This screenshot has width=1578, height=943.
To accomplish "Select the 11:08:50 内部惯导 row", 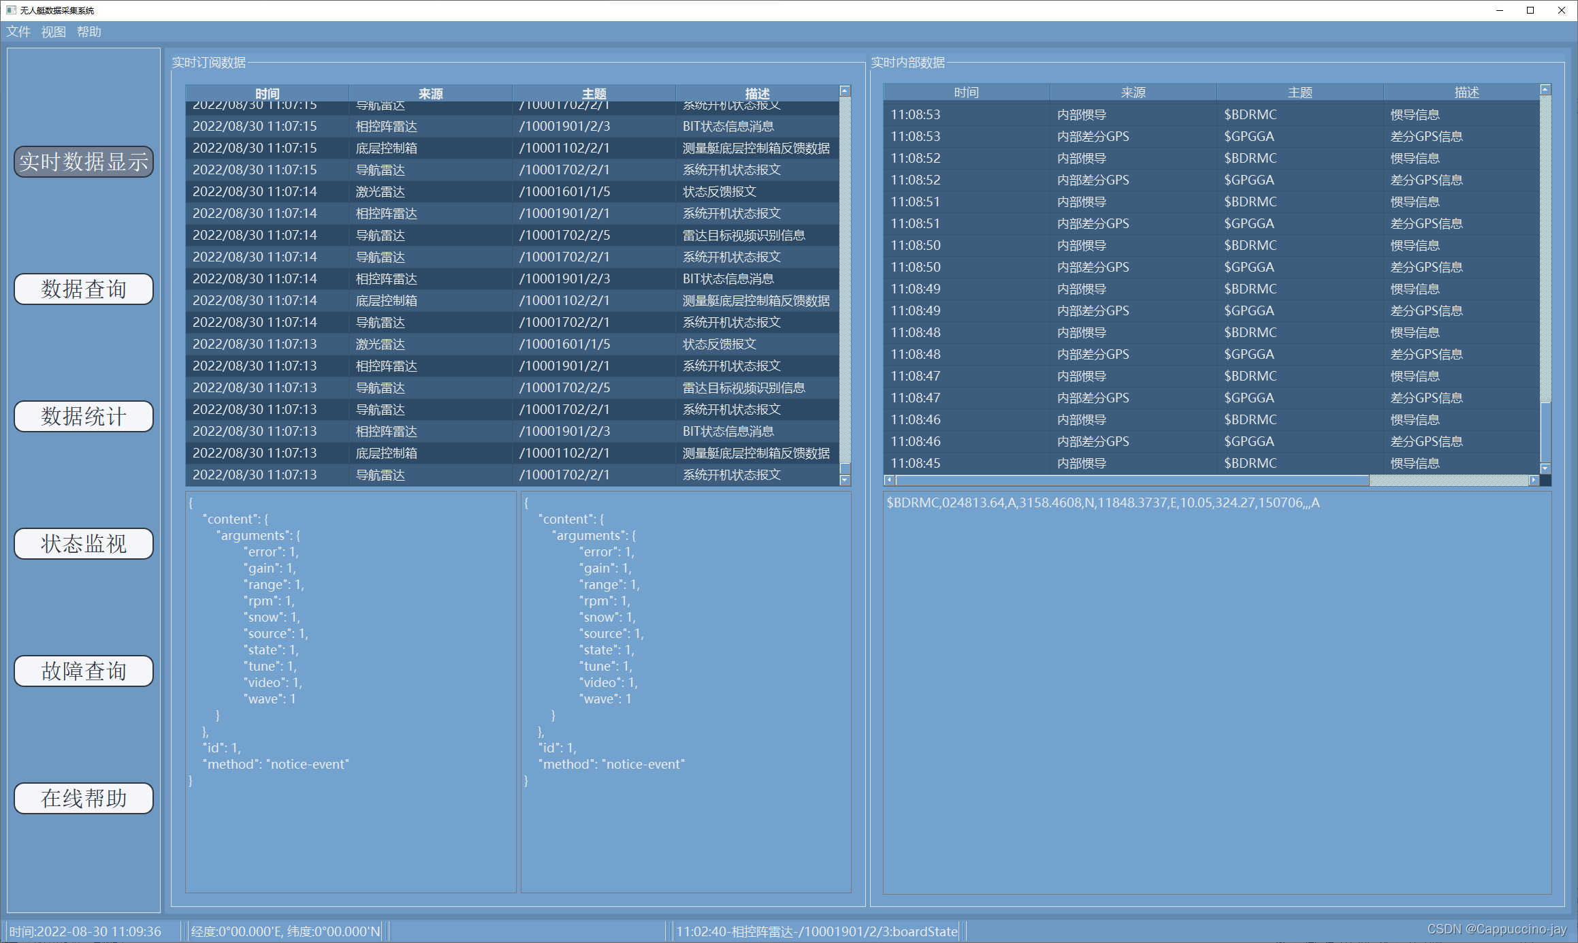I will [x=1212, y=246].
